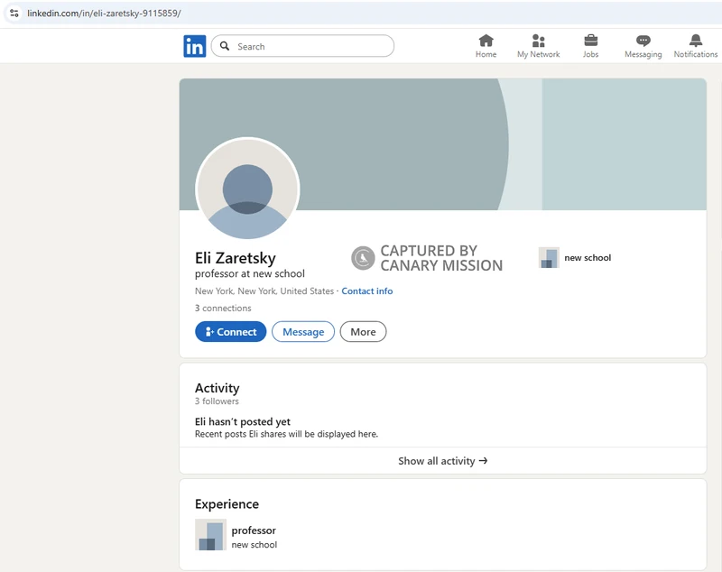Click "Recent posts Eli shares" text

[x=286, y=434]
